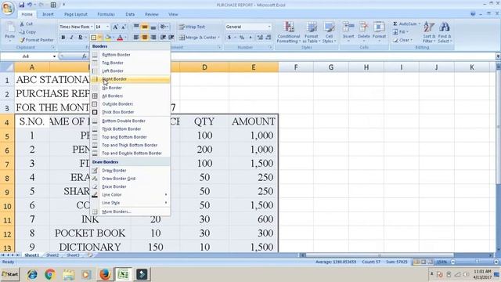Open the Font size dropdown
Viewport: 501px width, 282px height.
[x=108, y=27]
